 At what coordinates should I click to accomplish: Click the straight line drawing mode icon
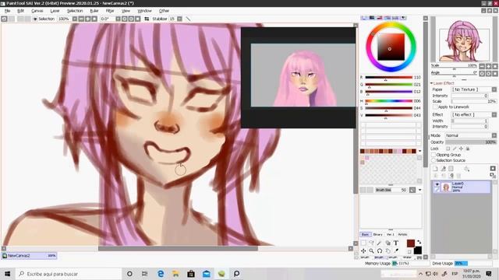188,19
